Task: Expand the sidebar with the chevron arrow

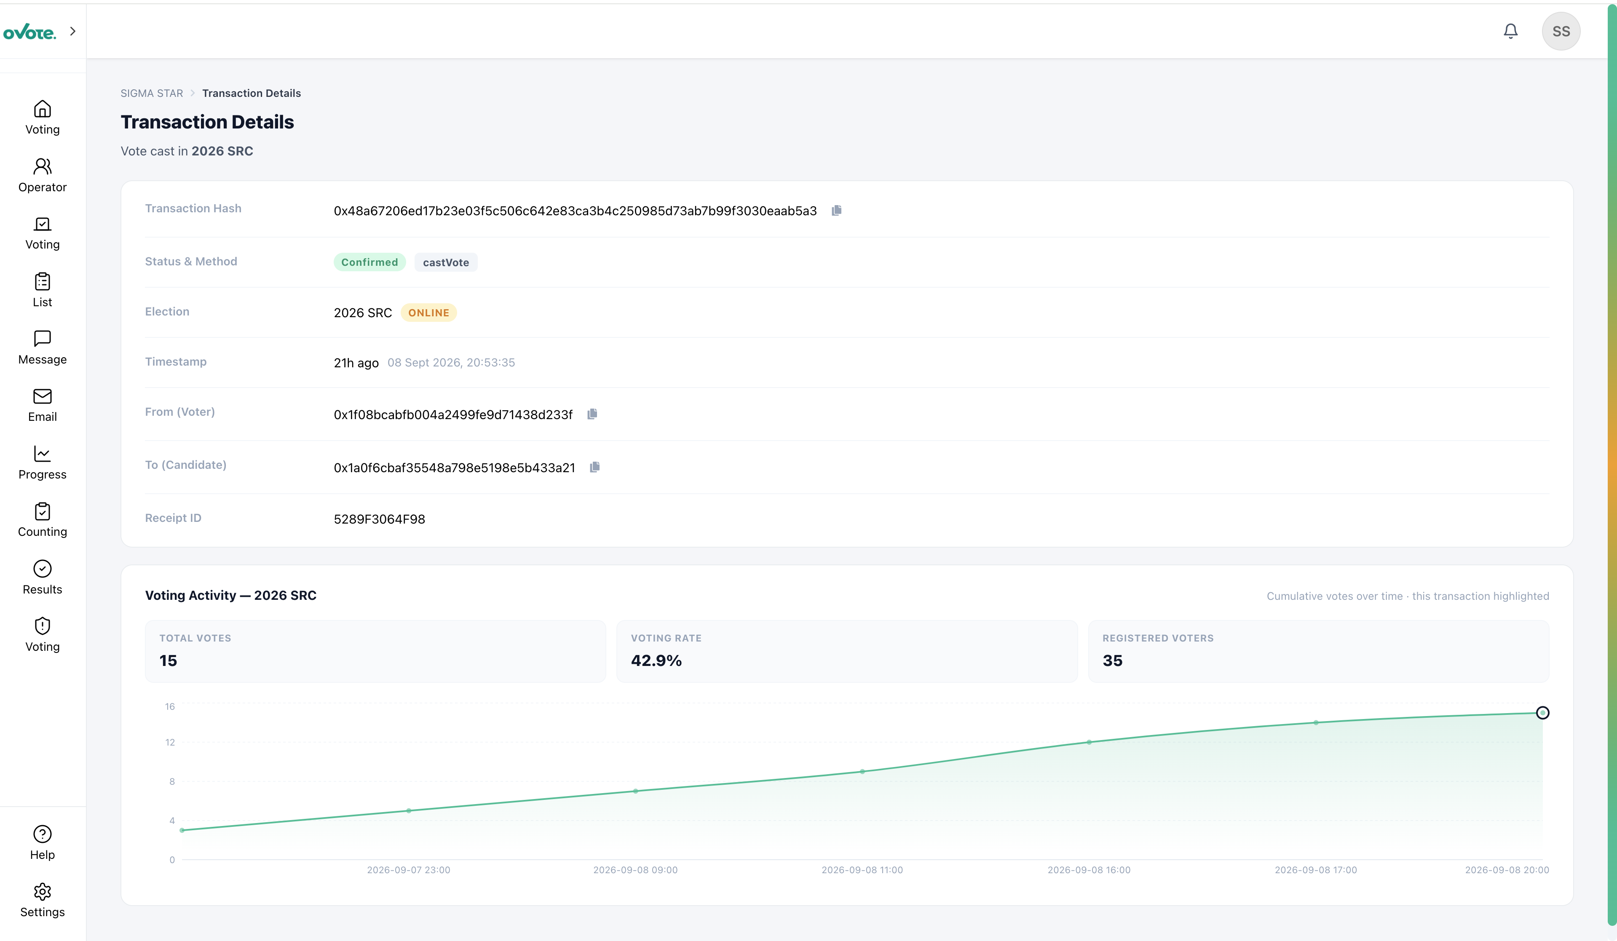Action: pos(72,31)
